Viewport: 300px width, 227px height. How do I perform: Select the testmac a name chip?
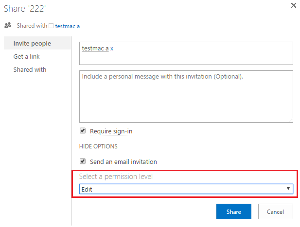click(95, 49)
